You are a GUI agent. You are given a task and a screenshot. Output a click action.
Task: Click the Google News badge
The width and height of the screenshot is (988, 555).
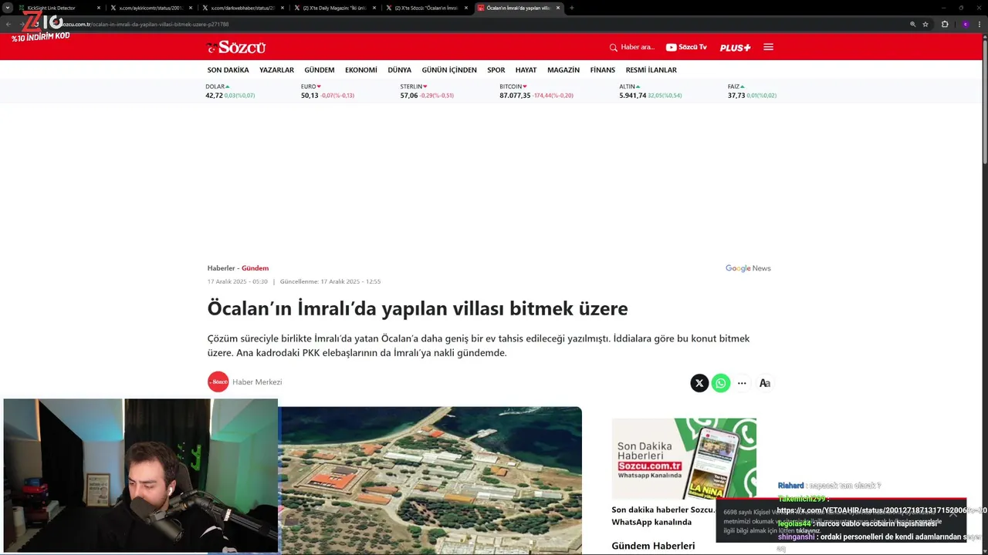pos(748,268)
